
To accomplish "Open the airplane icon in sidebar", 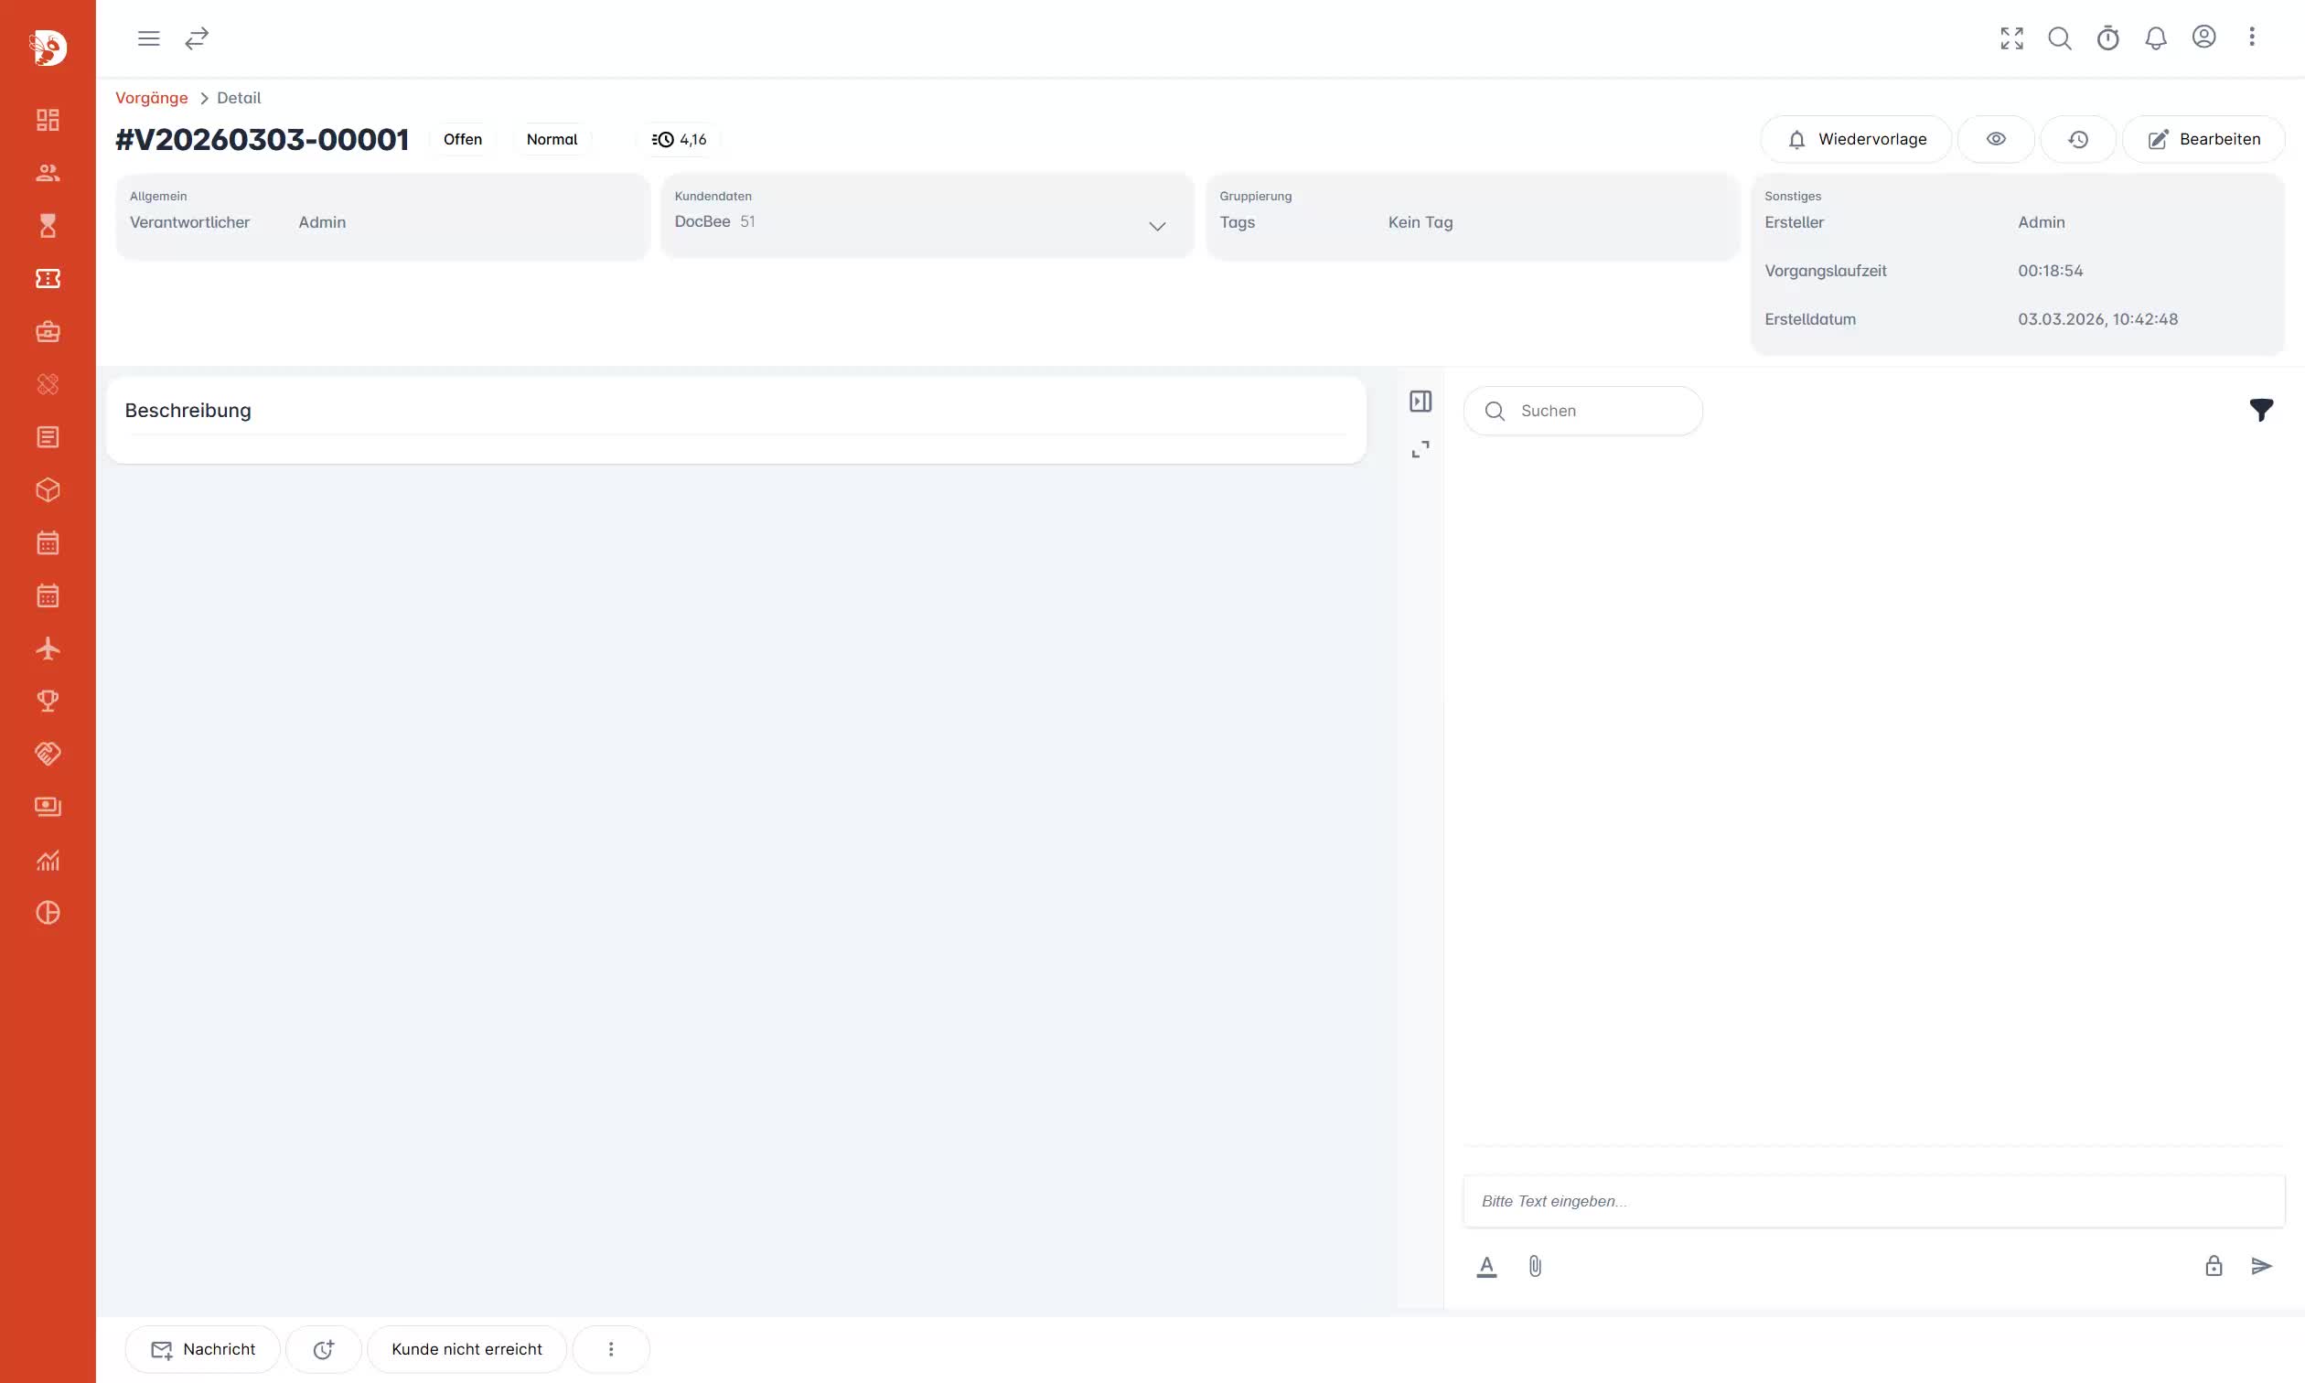I will tap(48, 649).
